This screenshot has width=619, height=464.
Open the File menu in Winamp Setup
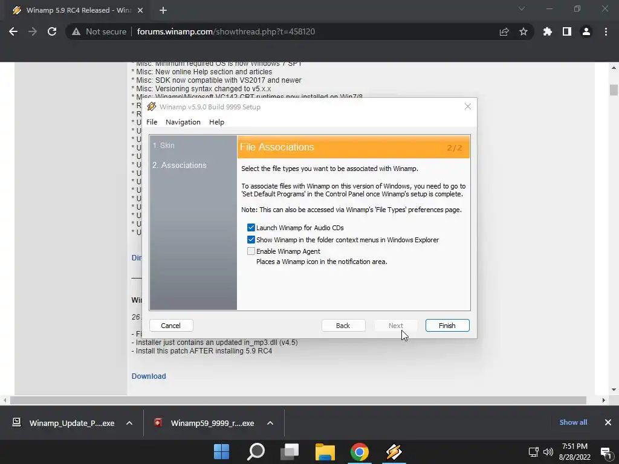click(x=152, y=122)
